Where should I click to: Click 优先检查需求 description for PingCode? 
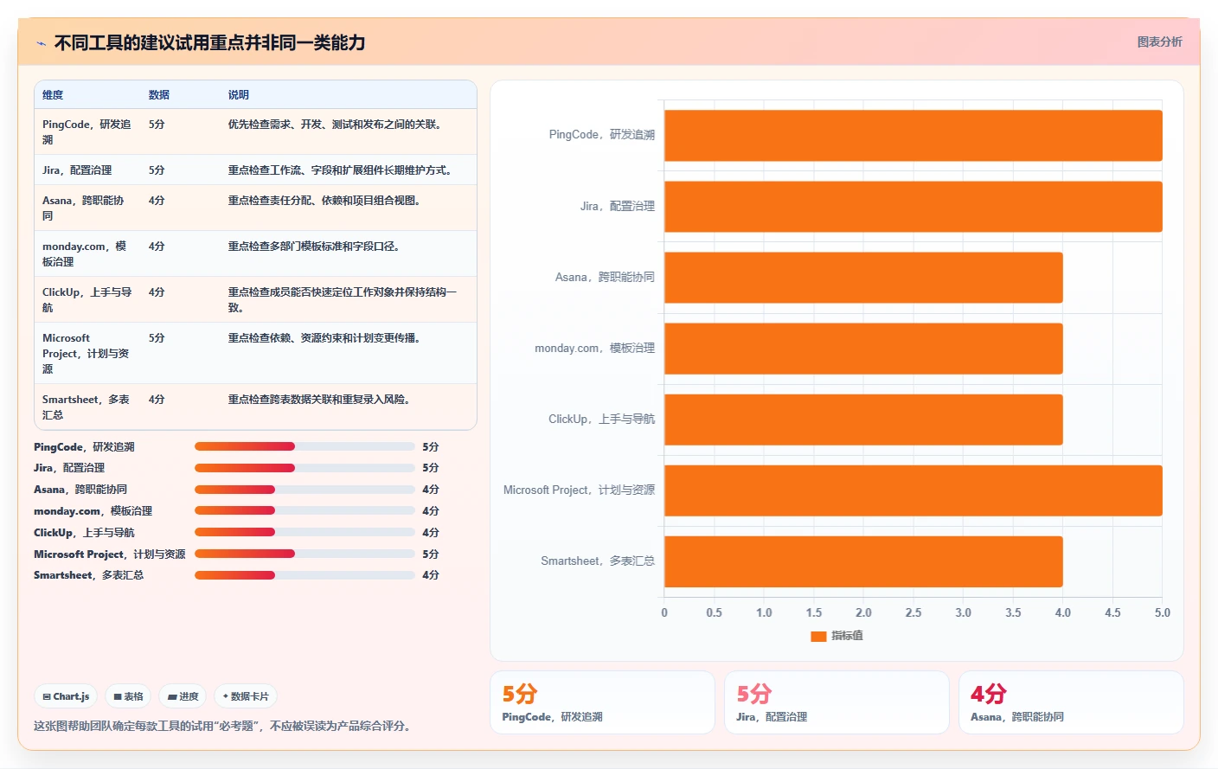tap(337, 125)
